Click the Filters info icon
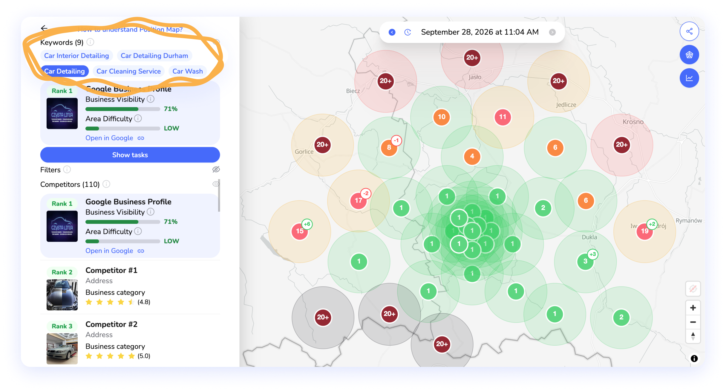The width and height of the screenshot is (726, 392). coord(67,170)
